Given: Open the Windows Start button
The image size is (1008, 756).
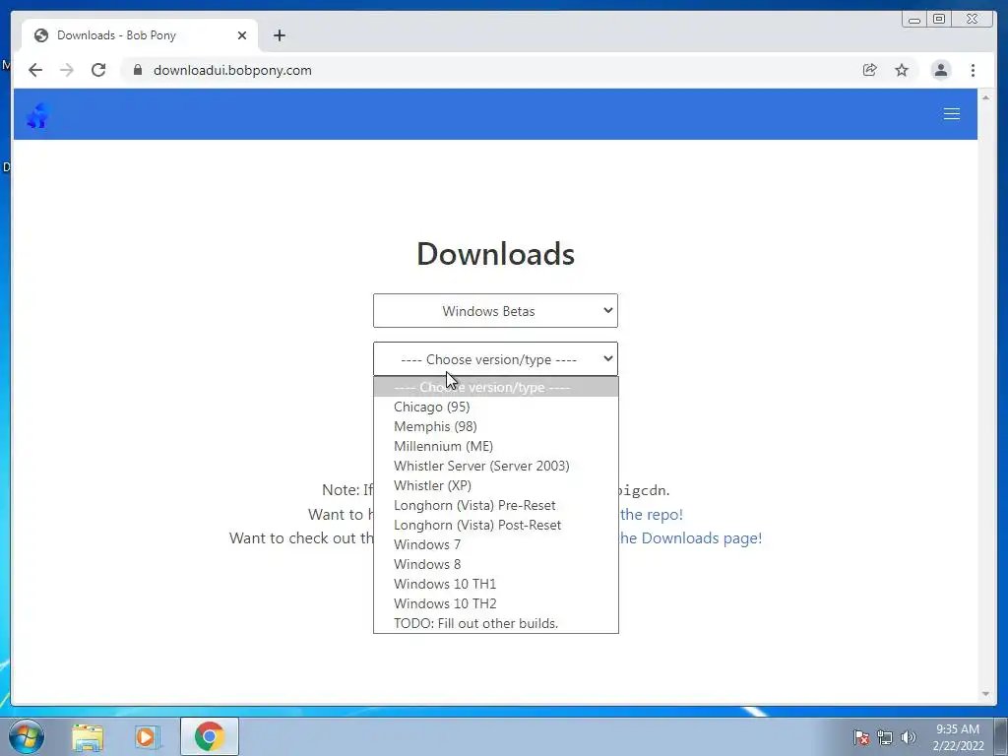Looking at the screenshot, I should [x=27, y=736].
